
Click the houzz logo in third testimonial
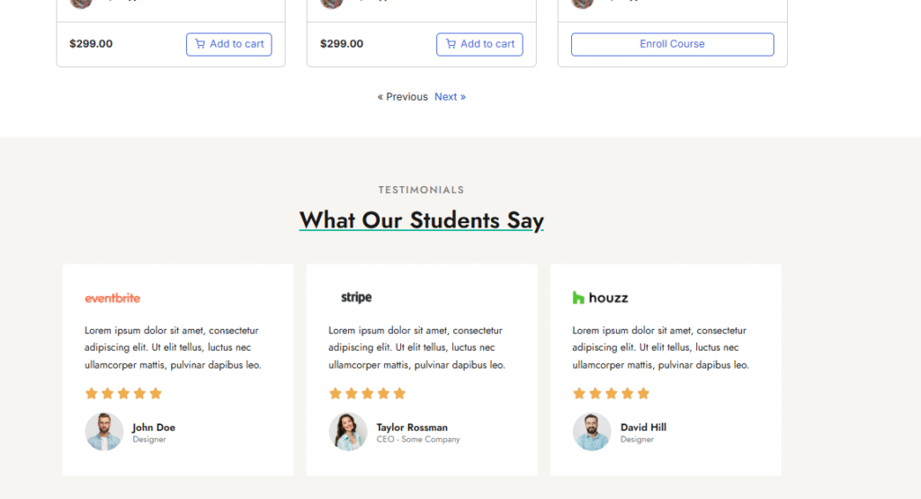(x=600, y=298)
